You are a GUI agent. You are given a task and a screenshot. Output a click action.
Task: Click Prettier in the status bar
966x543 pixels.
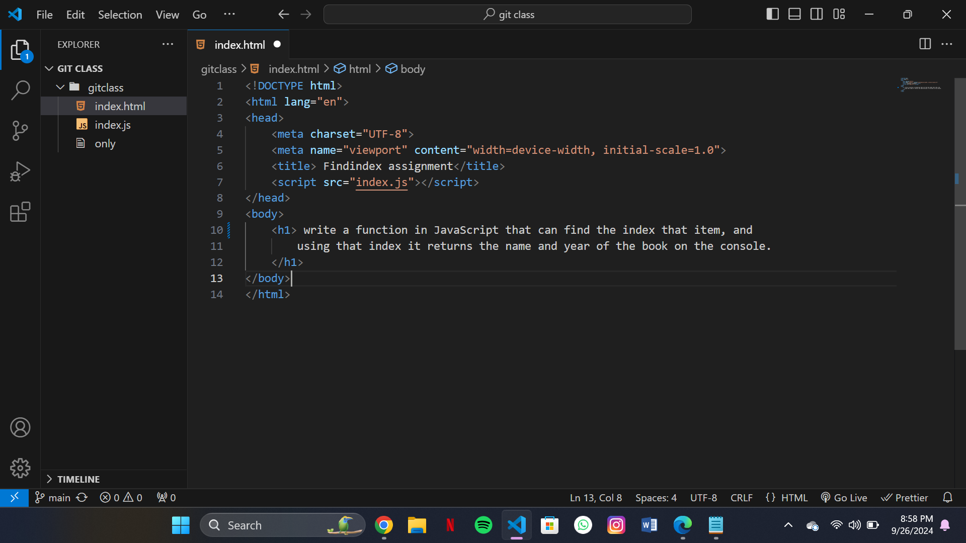(x=904, y=497)
